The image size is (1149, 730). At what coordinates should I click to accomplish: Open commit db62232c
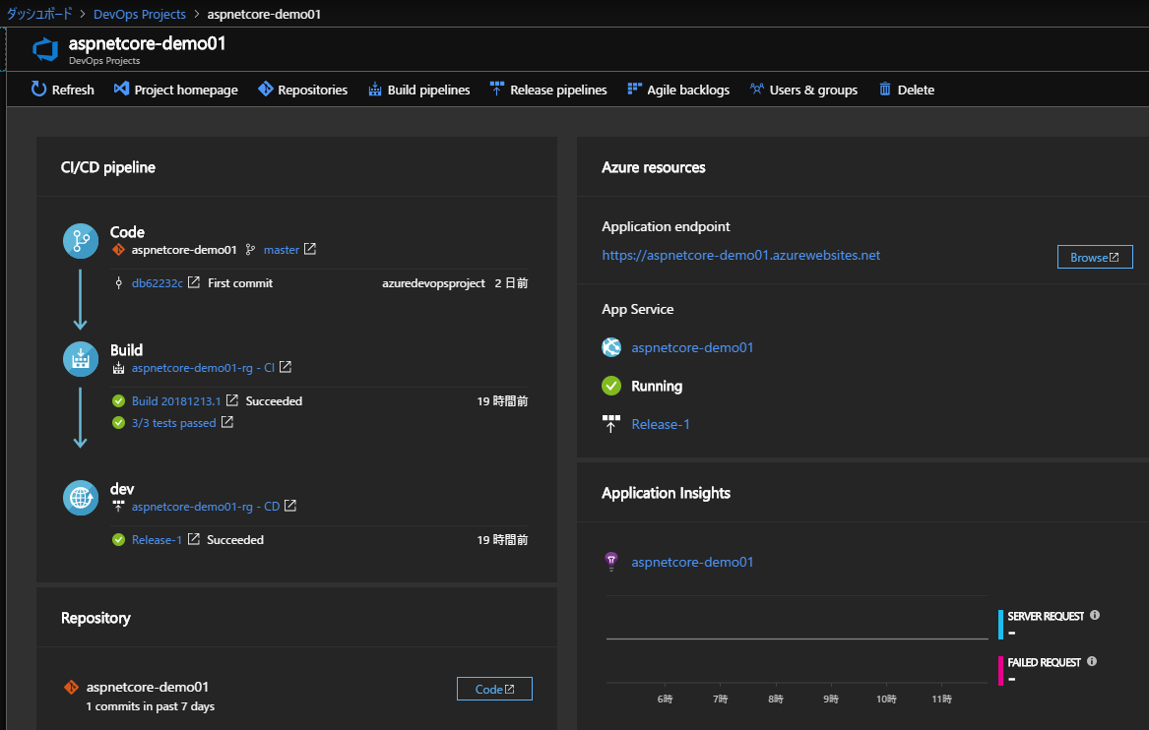157,282
